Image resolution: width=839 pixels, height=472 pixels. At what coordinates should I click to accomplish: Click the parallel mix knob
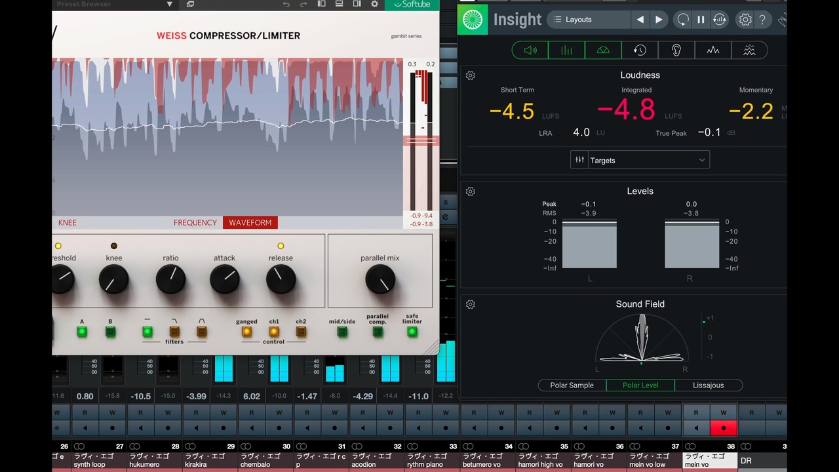pos(380,280)
